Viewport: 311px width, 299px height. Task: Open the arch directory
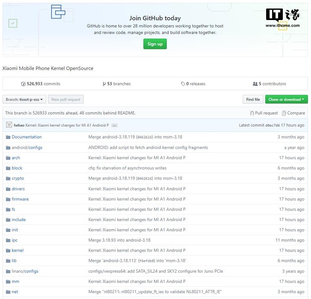(16, 158)
